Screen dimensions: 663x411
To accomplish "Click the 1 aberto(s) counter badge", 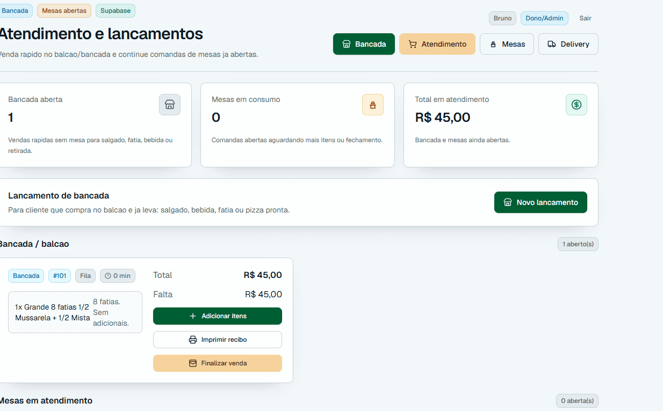I will [x=578, y=244].
